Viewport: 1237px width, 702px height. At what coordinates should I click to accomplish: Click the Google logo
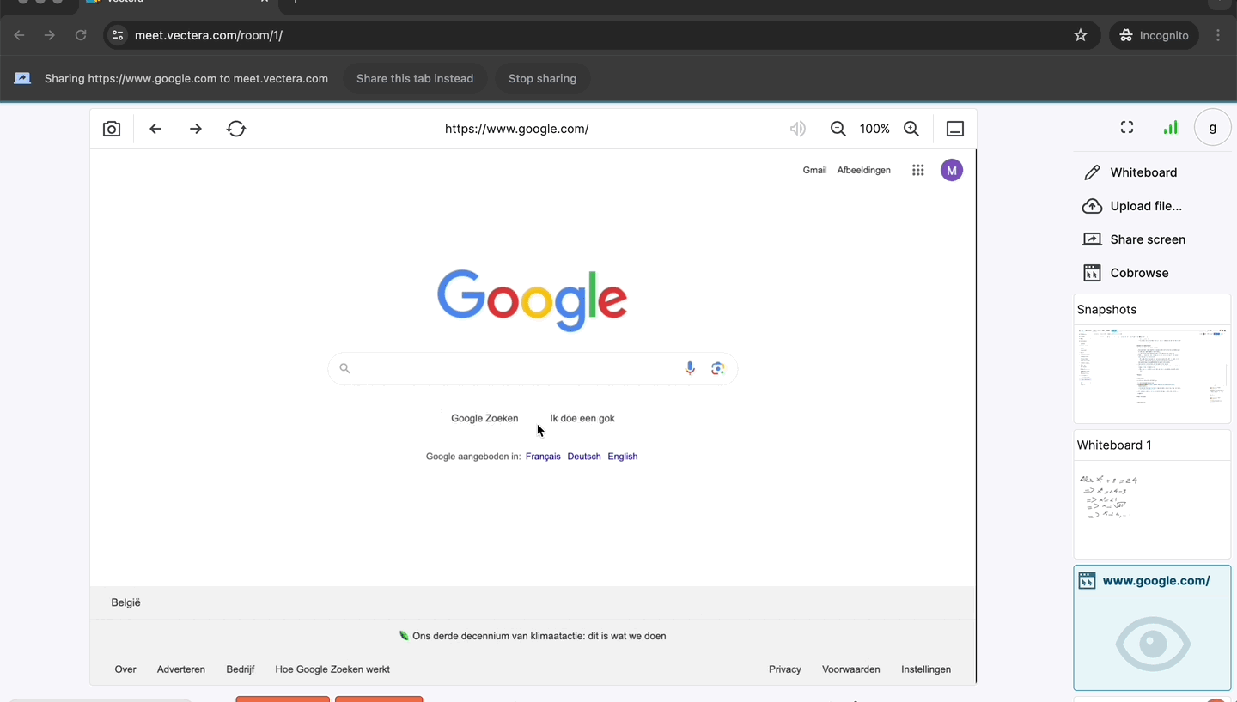pyautogui.click(x=533, y=300)
